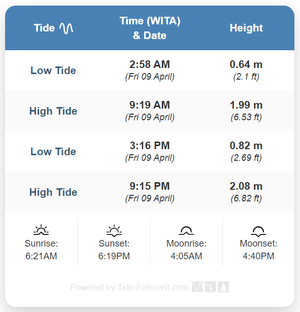Select the Time (WITA) & Date column header

150,28
